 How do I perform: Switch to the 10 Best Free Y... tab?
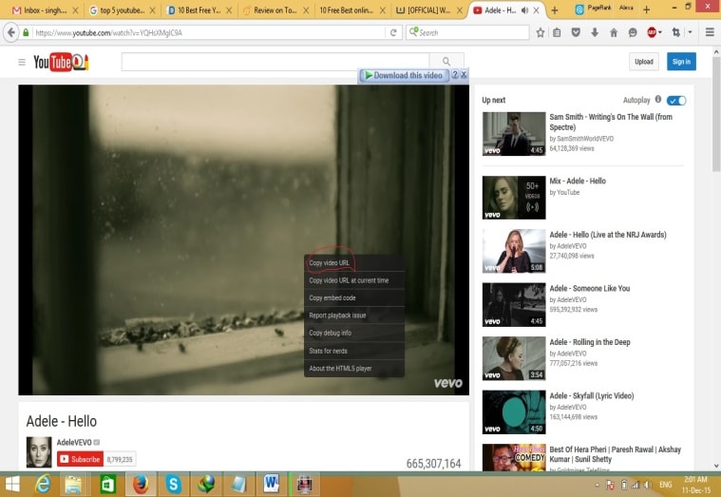[x=199, y=10]
